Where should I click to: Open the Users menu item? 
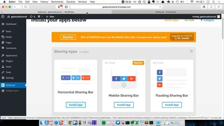pyautogui.click(x=8, y=66)
